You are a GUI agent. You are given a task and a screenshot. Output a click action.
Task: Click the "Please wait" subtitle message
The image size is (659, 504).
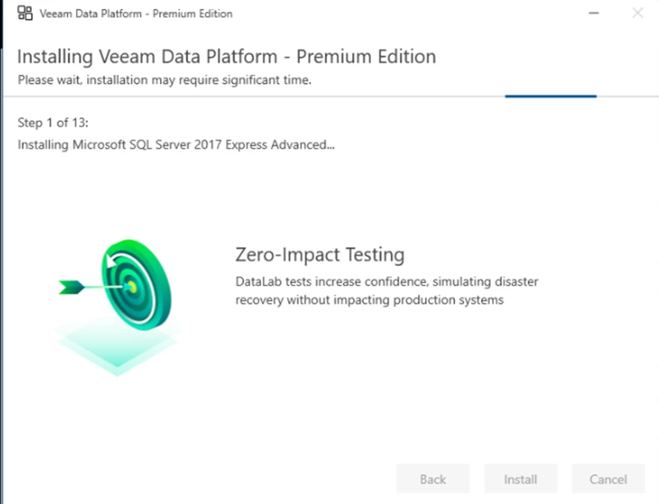click(x=164, y=80)
